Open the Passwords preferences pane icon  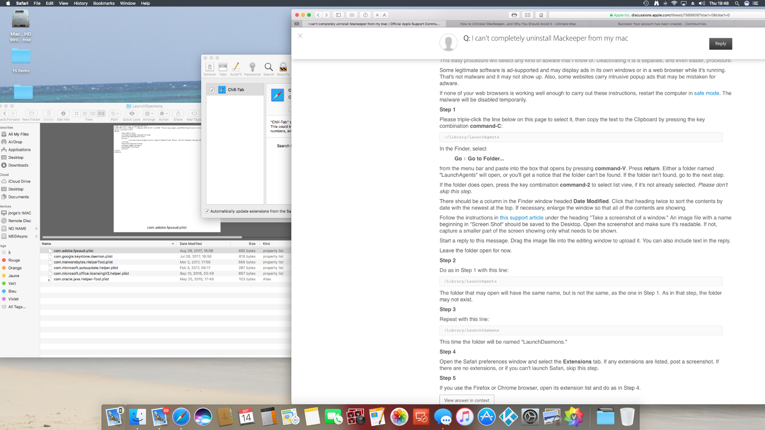pos(252,67)
